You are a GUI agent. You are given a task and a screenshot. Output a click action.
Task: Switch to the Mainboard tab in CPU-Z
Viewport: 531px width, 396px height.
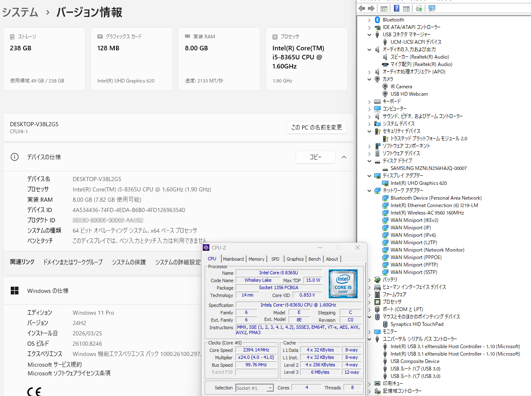233,259
